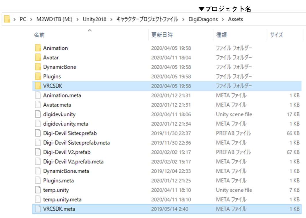Viewport: 306px width, 218px height.
Task: Click the Animation.meta file icon
Action: pos(38,95)
